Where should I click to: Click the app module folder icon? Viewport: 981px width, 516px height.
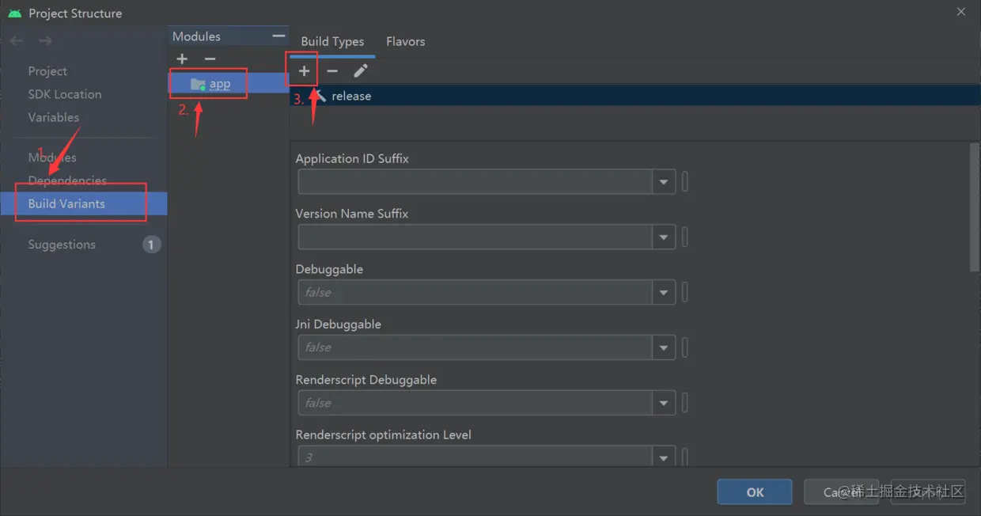pyautogui.click(x=198, y=84)
